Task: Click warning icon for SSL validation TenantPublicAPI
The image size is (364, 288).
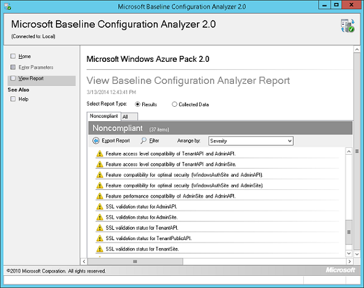Action: point(100,238)
